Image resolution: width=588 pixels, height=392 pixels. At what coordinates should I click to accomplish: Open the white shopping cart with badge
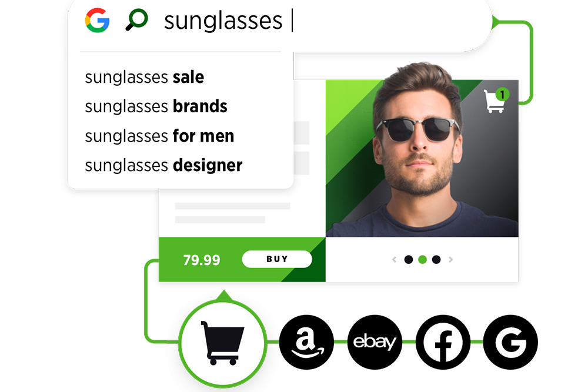pyautogui.click(x=495, y=101)
